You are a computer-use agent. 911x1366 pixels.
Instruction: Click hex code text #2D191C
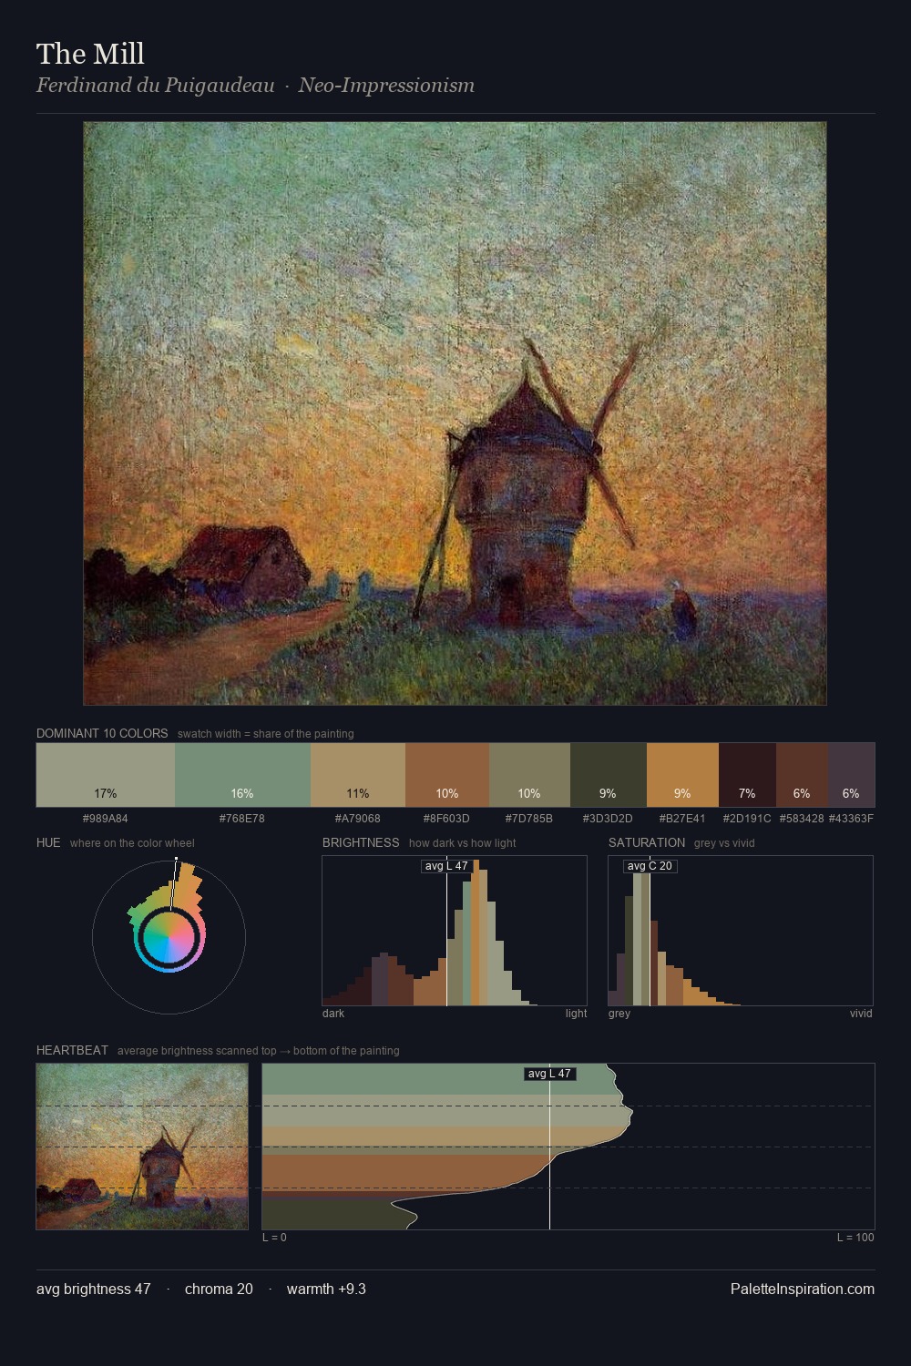point(747,819)
